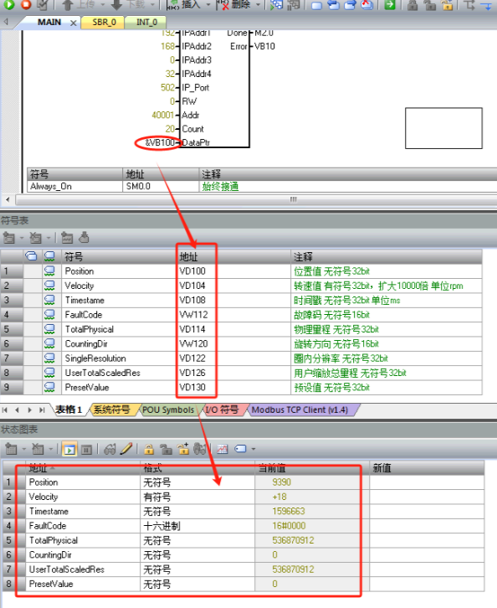Open the POU Symbols tab
Screen dimensions: 497x608
point(168,410)
